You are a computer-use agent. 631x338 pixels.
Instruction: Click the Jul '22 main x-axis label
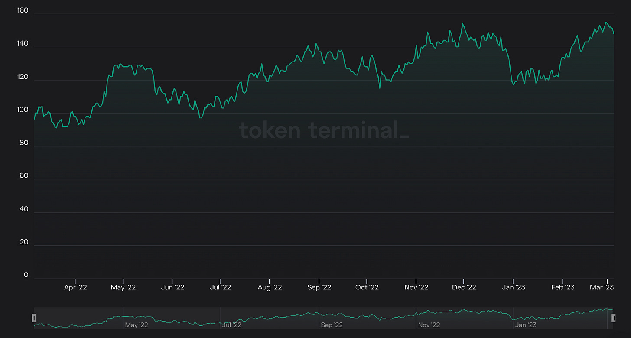click(220, 287)
